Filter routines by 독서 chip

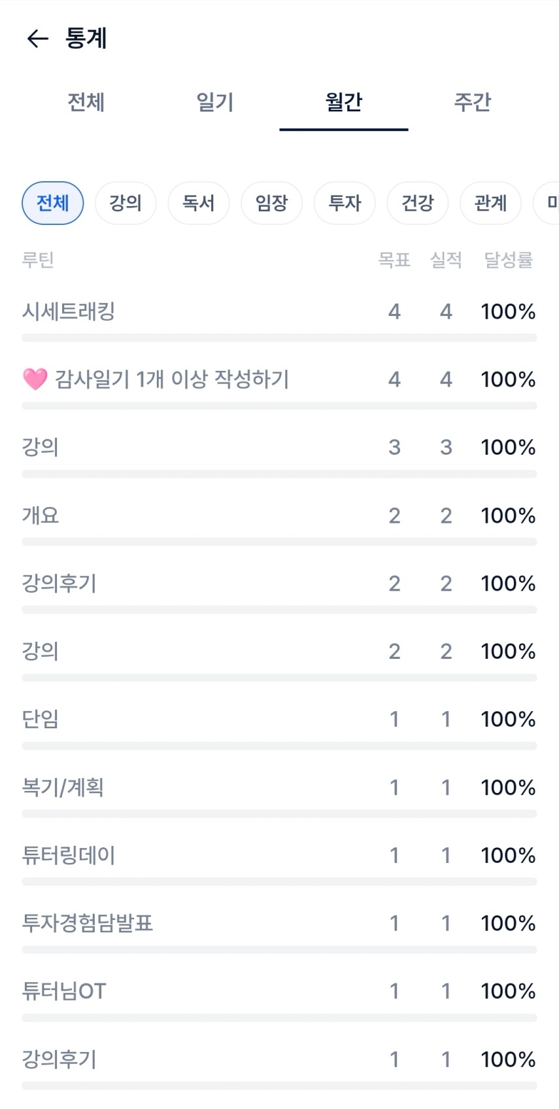pos(199,203)
